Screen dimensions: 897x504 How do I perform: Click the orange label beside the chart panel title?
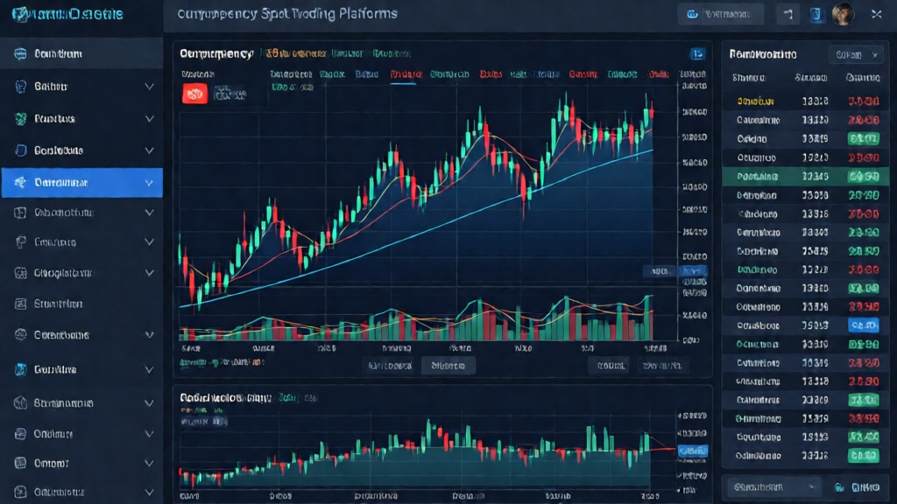tap(296, 53)
